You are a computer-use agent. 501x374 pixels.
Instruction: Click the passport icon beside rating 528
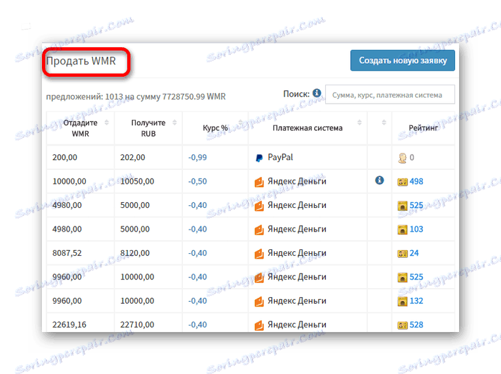pos(403,325)
